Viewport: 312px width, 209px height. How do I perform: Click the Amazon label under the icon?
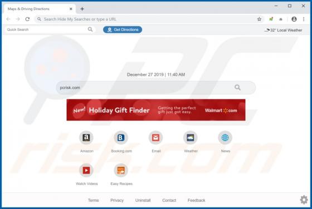point(86,151)
